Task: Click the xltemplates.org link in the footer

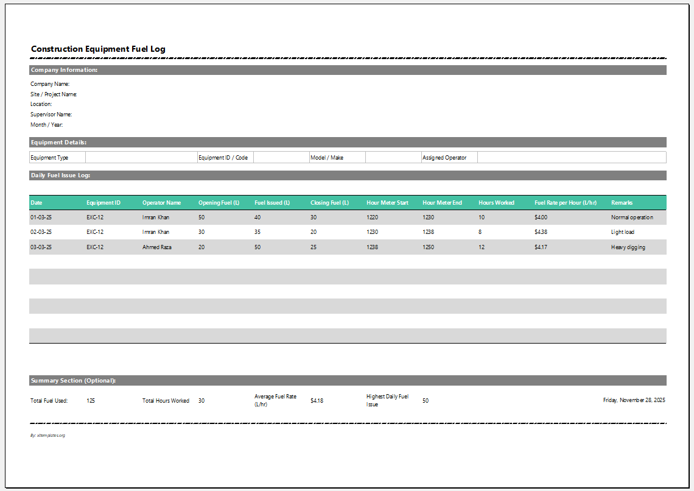Action: click(47, 436)
